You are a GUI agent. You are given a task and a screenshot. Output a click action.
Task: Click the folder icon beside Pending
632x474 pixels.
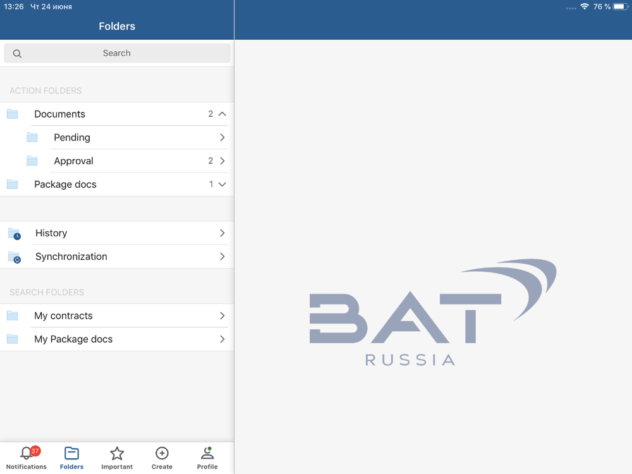tap(32, 137)
